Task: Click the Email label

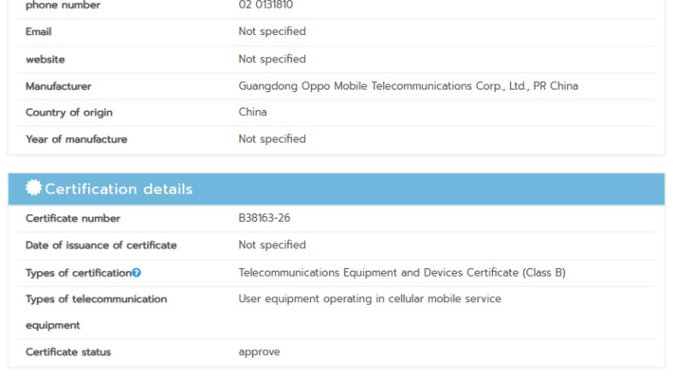Action: pos(38,32)
